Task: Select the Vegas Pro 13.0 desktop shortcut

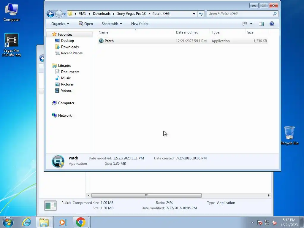Action: 11,45
